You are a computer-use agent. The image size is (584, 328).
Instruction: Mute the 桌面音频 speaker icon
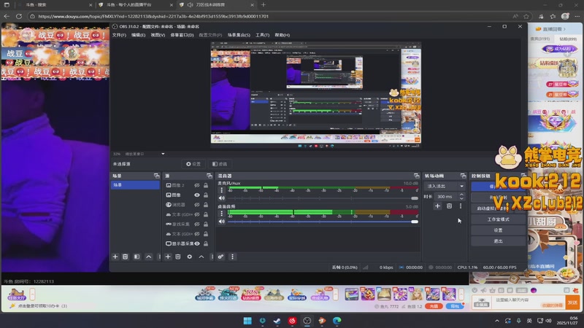pyautogui.click(x=222, y=221)
